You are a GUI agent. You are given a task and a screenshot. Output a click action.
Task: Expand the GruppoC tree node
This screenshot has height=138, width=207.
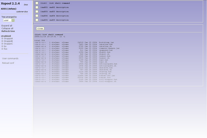point(2,43)
